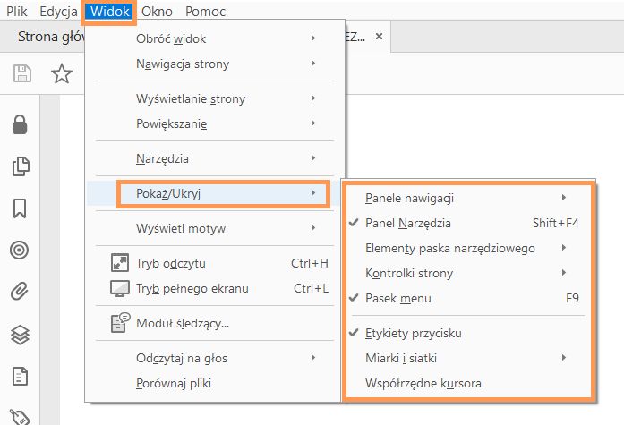The height and width of the screenshot is (425, 624).
Task: Open the Plik menu
Action: point(17,11)
